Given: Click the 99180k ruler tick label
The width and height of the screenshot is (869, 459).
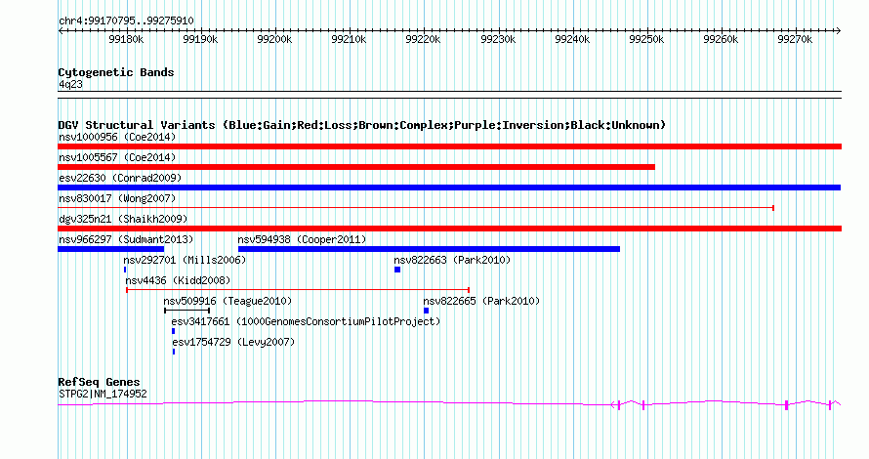Looking at the screenshot, I should (126, 40).
